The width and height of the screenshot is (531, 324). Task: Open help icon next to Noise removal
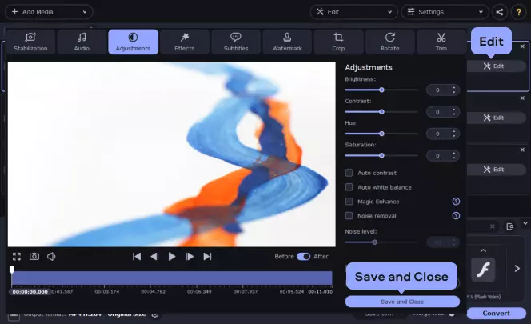click(x=456, y=215)
